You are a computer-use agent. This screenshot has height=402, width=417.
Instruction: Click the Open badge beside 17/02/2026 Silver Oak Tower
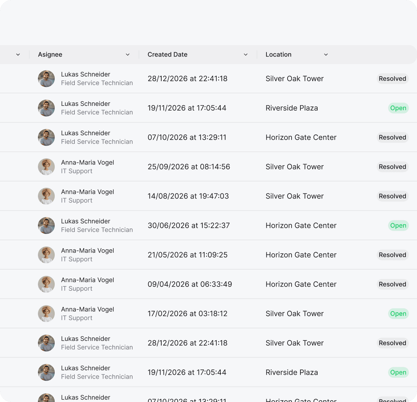398,314
